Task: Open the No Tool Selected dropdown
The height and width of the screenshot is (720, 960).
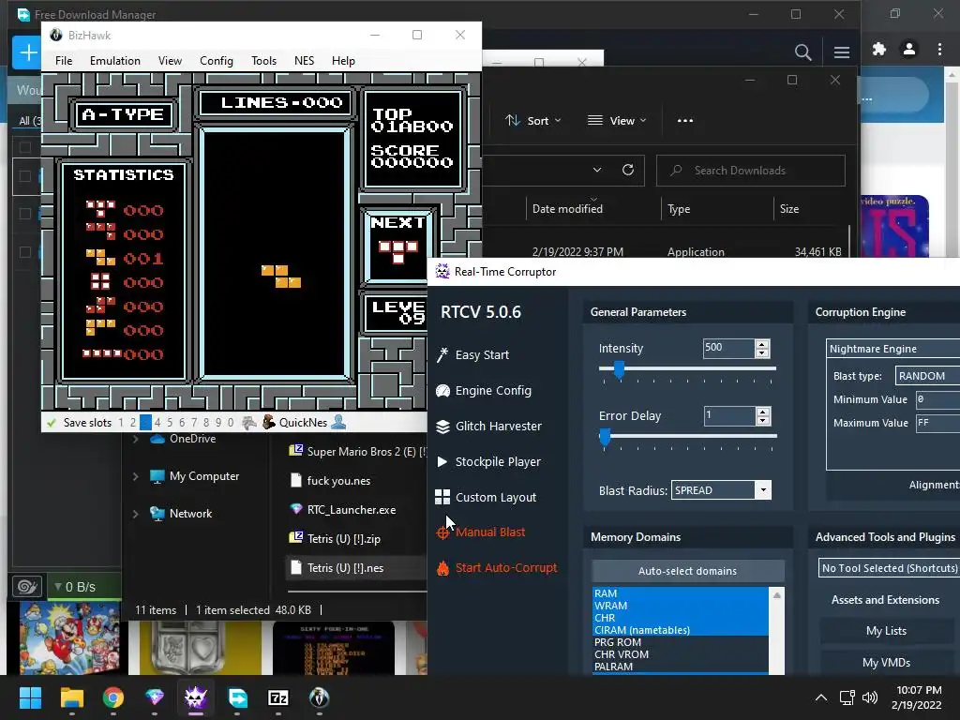Action: pos(890,568)
